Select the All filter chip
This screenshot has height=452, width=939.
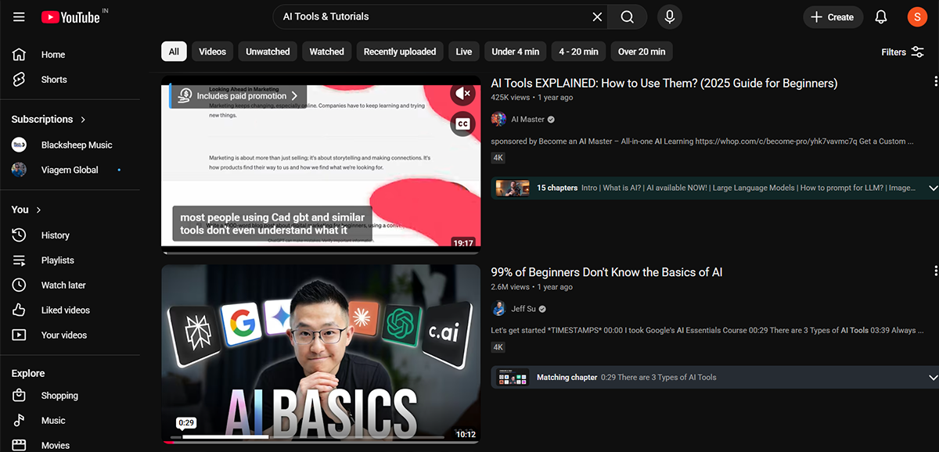[174, 52]
